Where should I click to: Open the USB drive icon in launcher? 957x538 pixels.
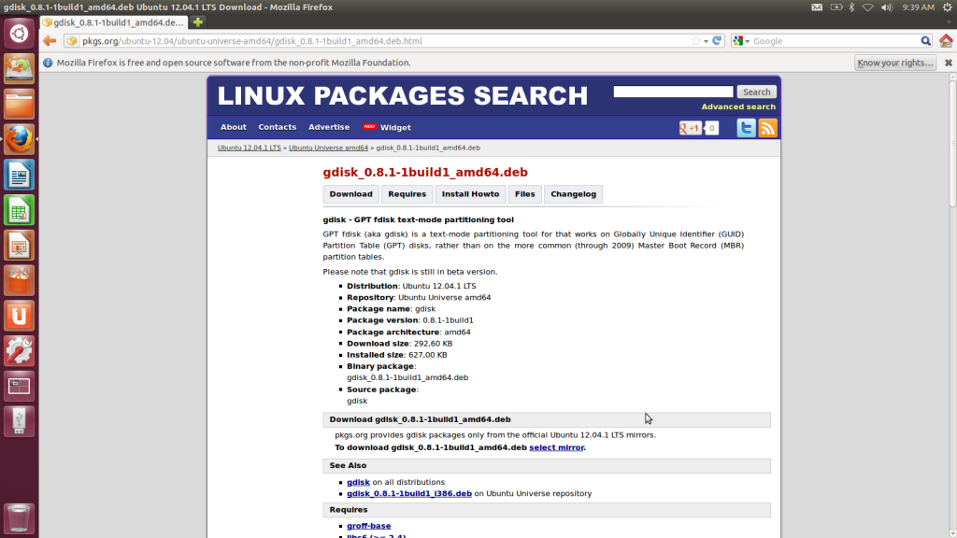(19, 421)
